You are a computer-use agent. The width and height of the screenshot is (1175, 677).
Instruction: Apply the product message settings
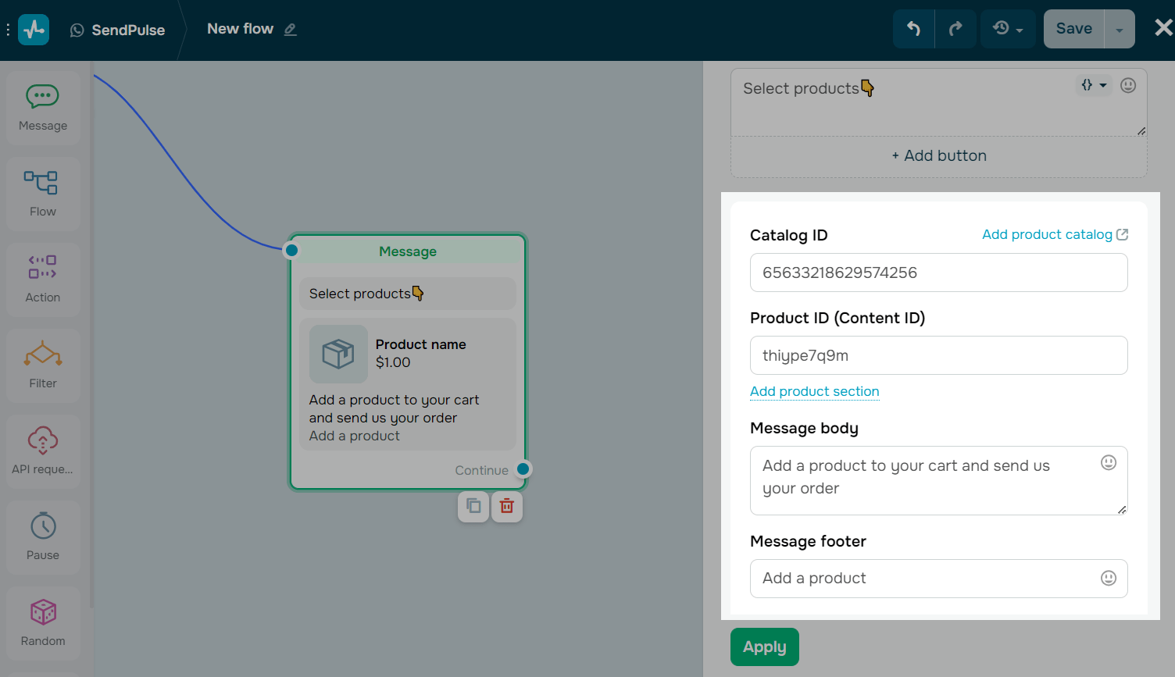(764, 647)
